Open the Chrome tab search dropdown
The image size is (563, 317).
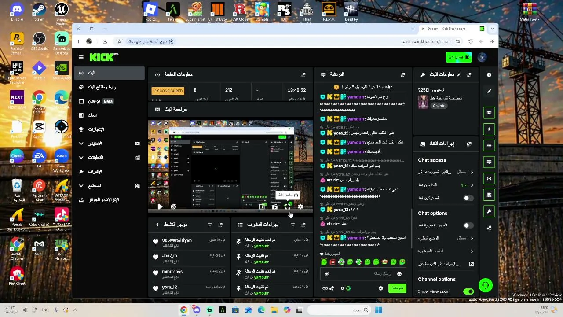[x=493, y=29]
